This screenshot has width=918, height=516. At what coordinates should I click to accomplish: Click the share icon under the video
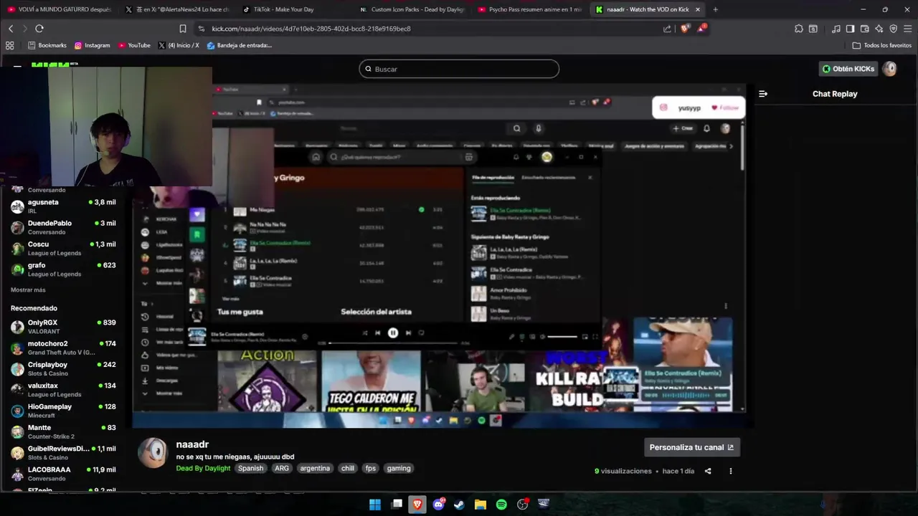708,471
